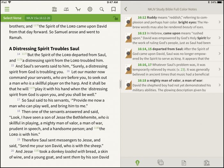Select the notes document tab
Screen dimensions: 224x168
pos(184,163)
